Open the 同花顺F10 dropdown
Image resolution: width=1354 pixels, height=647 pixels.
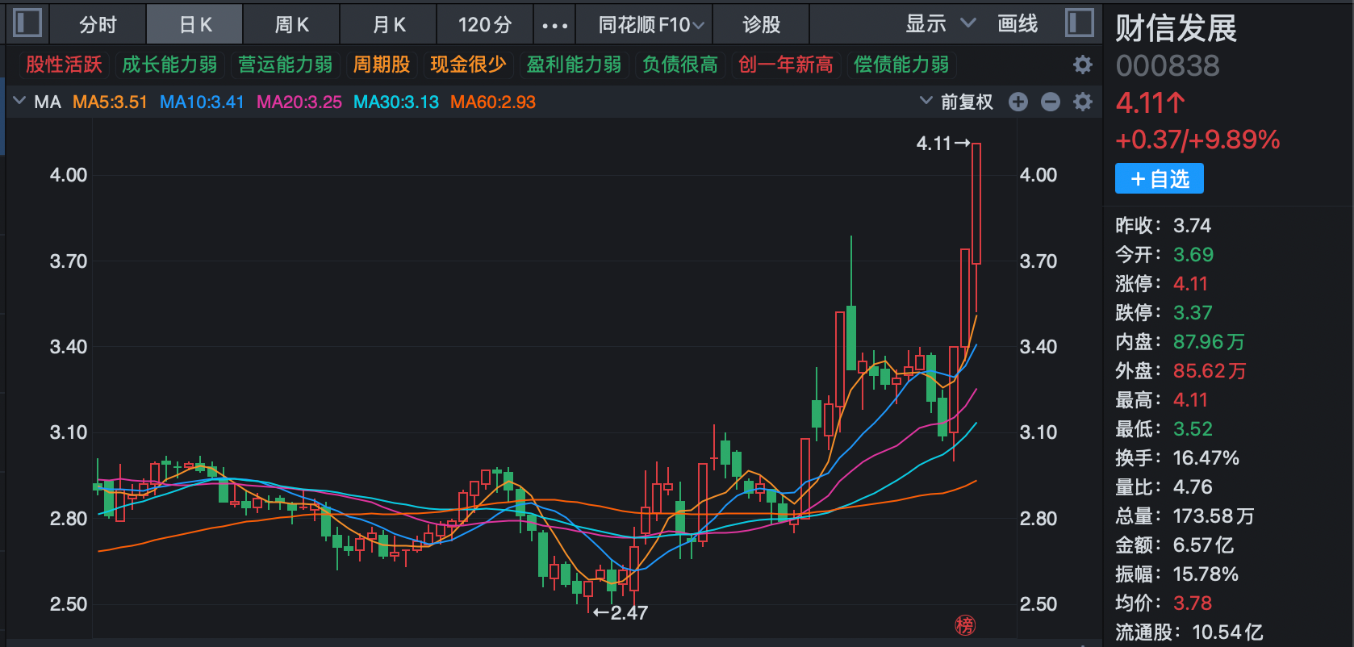point(651,25)
